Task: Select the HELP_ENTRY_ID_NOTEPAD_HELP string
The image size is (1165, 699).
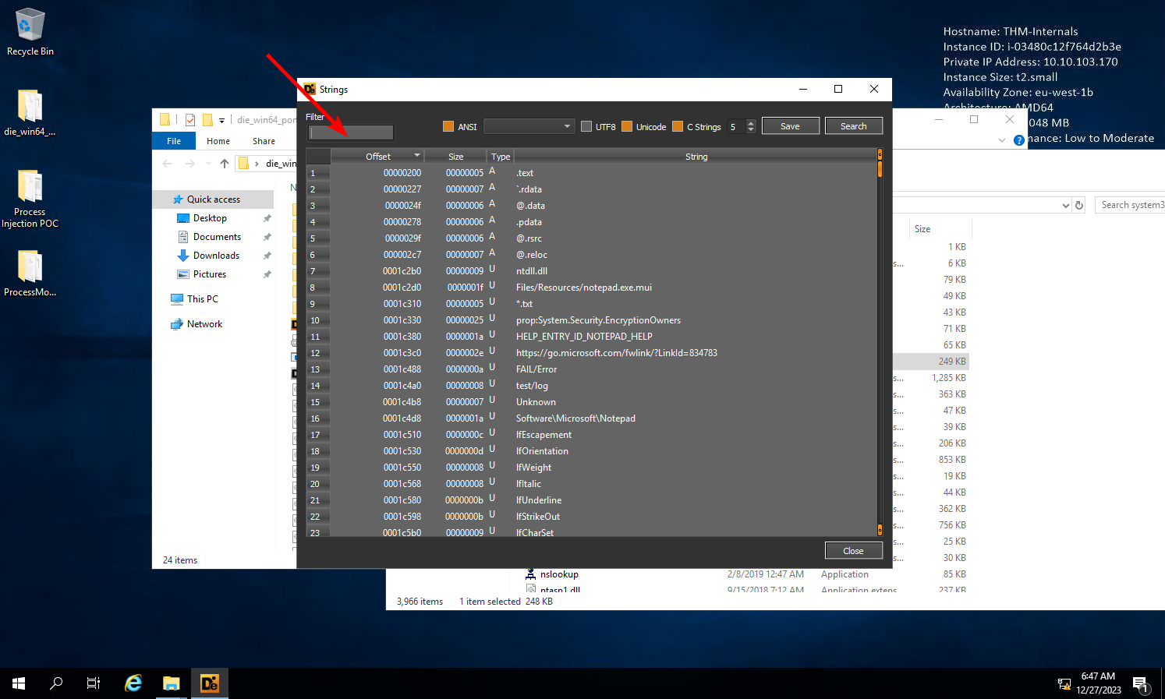Action: pos(593,337)
